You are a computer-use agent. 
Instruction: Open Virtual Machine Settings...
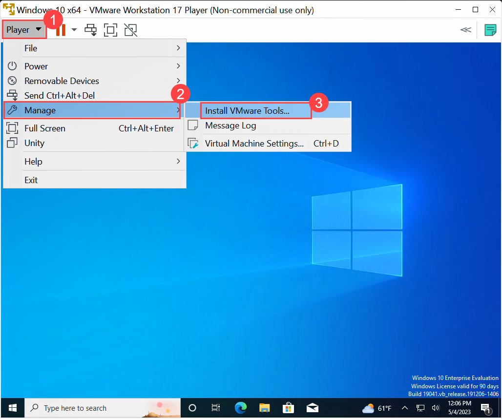coord(268,144)
